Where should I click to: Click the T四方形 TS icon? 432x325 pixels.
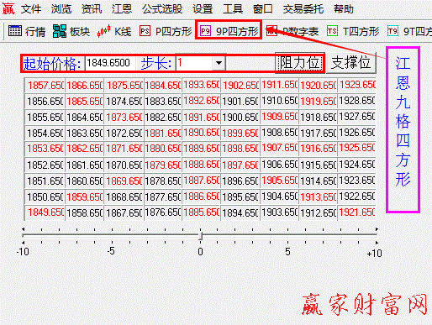click(332, 31)
